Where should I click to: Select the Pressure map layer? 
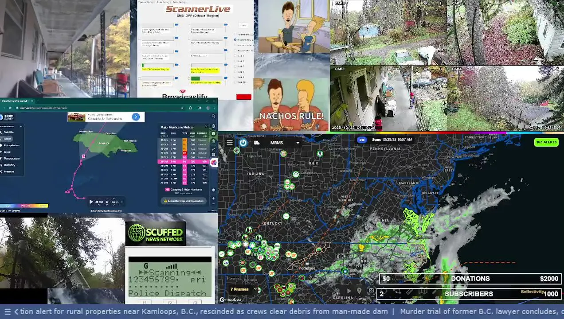point(8,171)
